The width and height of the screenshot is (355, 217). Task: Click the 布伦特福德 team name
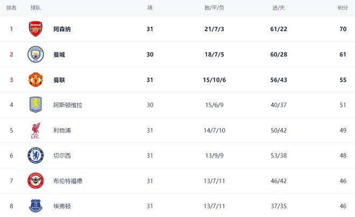coord(68,181)
